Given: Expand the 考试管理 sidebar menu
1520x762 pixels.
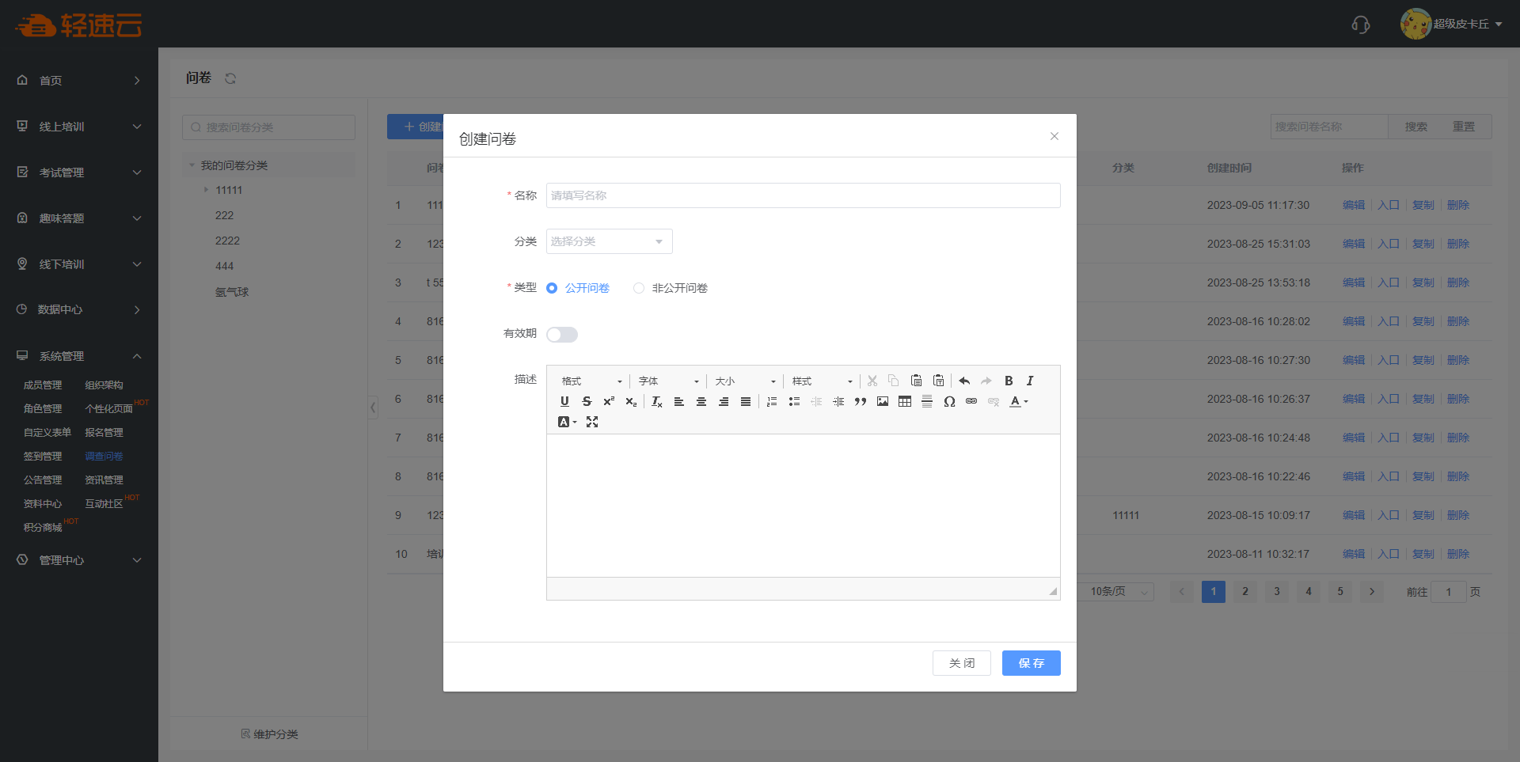Looking at the screenshot, I should (x=79, y=172).
